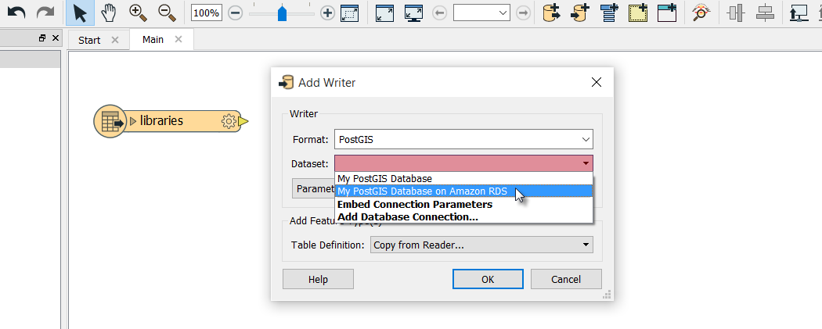Click the OK button
This screenshot has height=329, width=822.
coord(488,279)
